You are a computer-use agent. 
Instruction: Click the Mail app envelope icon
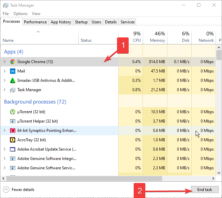[x=13, y=71]
